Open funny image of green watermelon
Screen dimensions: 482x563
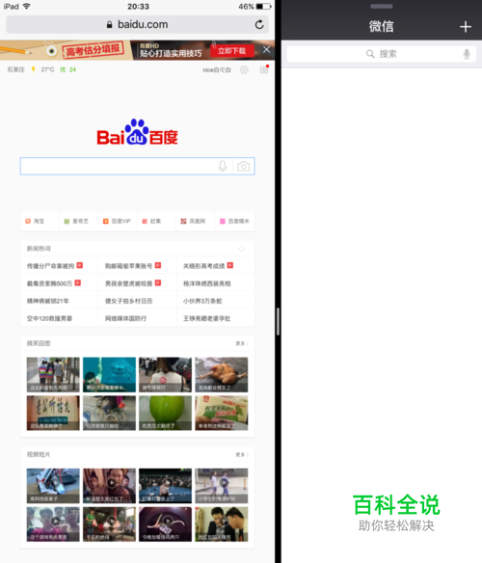[166, 413]
